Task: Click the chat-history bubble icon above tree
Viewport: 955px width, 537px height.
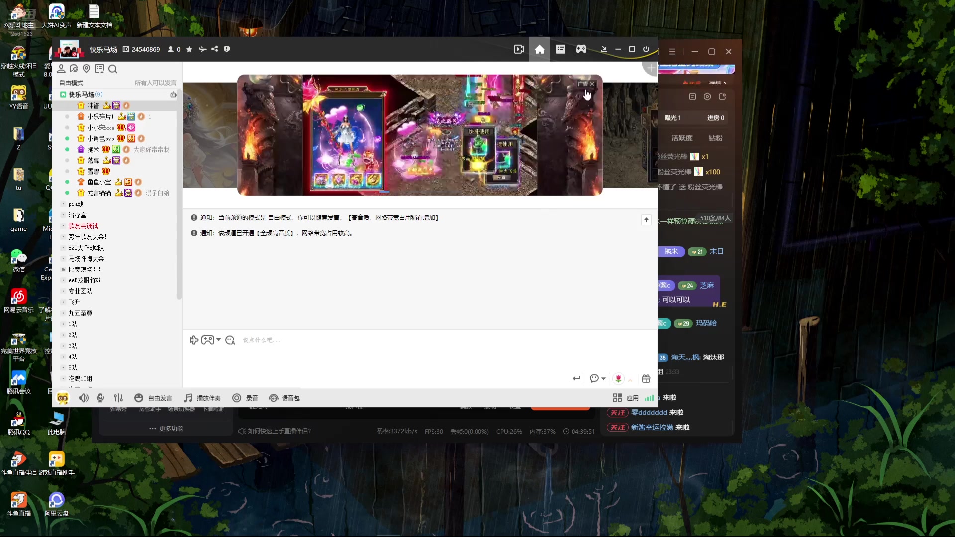Action: click(74, 69)
